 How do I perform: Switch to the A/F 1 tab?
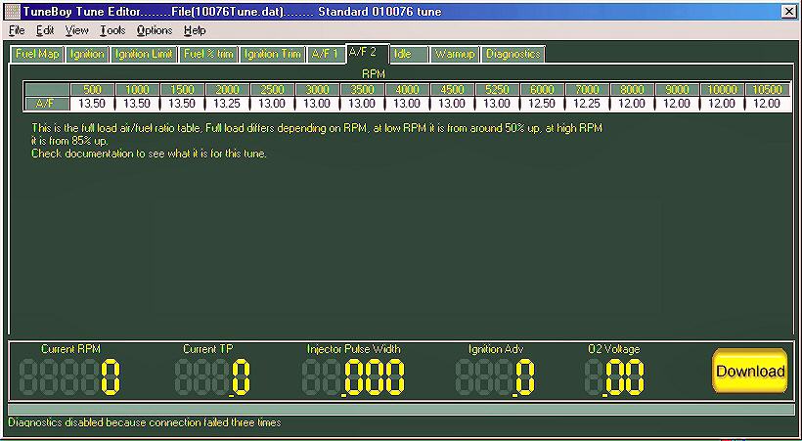click(x=326, y=54)
